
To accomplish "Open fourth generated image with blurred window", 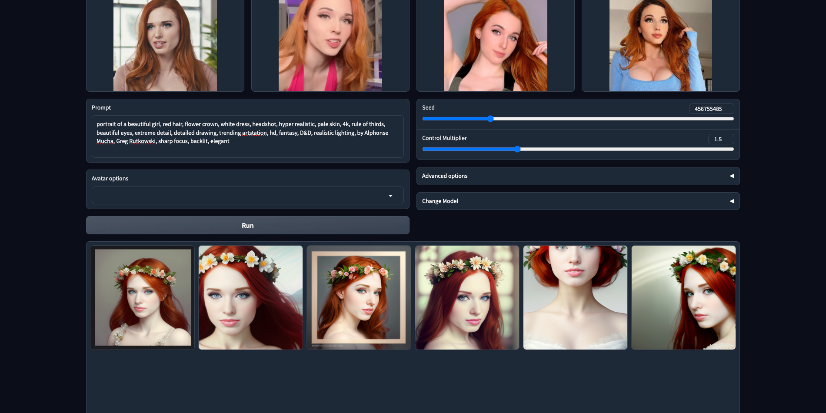I will coord(467,297).
